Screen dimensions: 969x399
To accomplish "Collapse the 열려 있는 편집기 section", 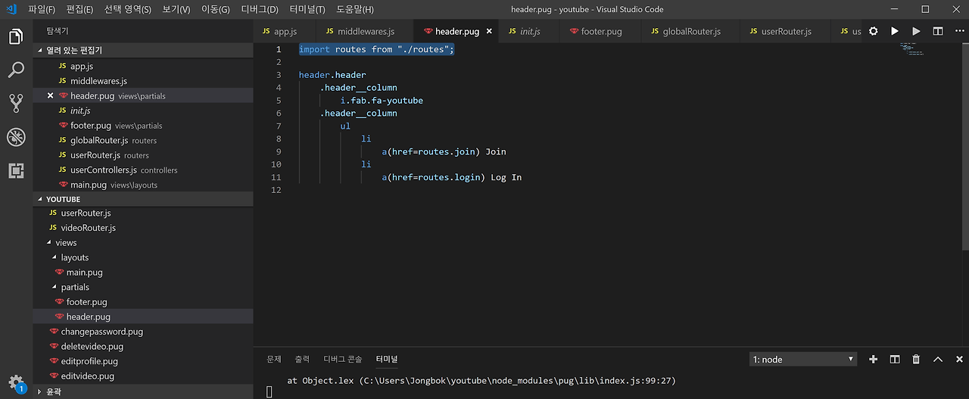I will 143,50.
